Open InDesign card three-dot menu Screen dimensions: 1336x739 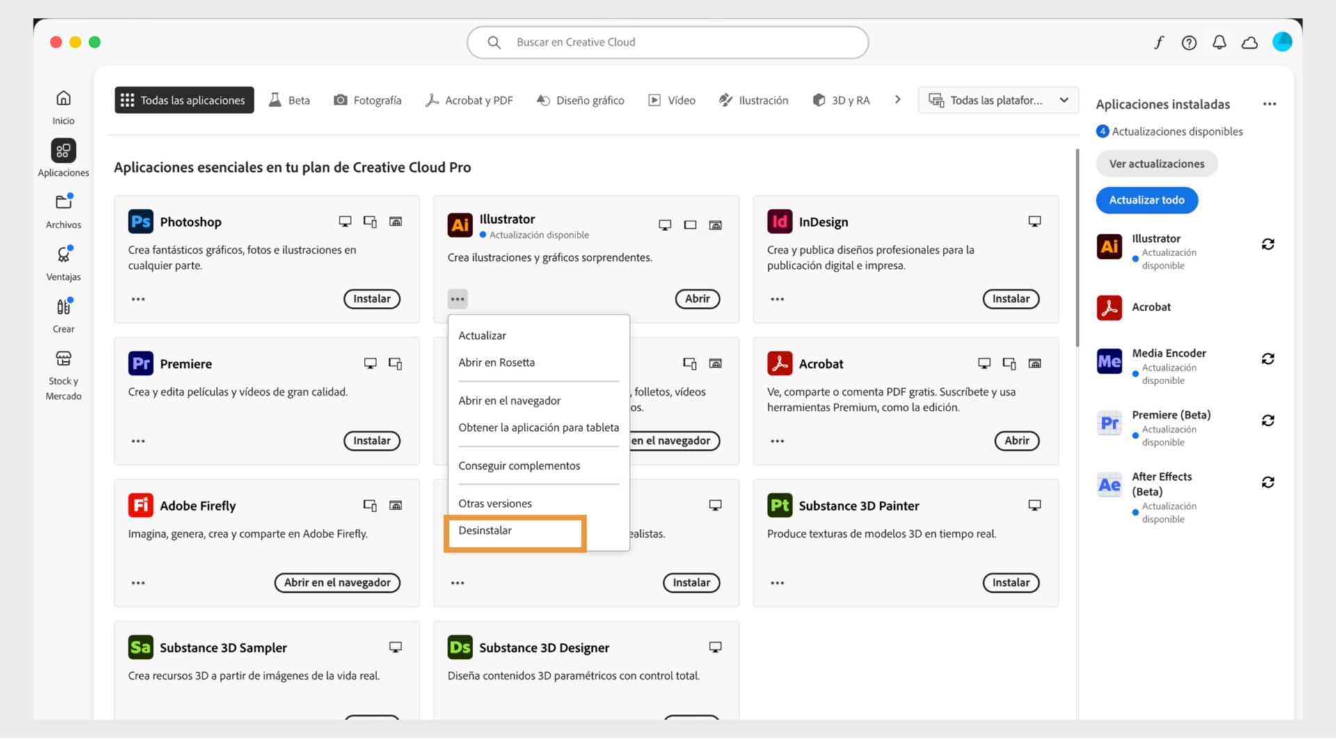(x=777, y=299)
